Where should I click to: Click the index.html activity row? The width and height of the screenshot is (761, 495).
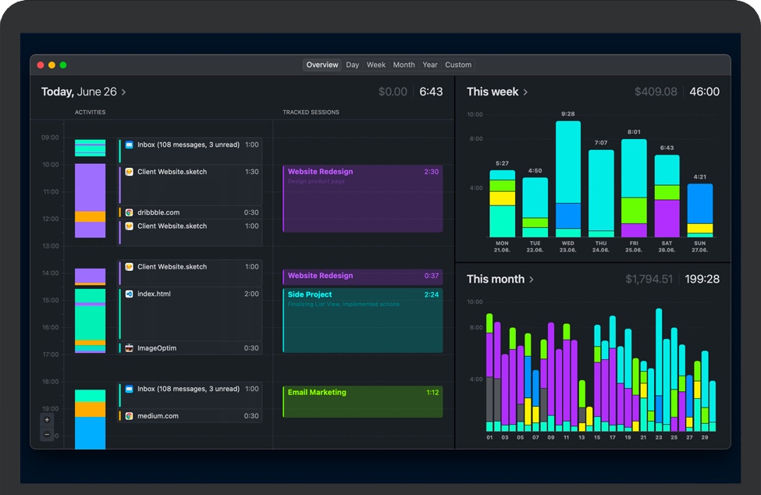[x=190, y=314]
